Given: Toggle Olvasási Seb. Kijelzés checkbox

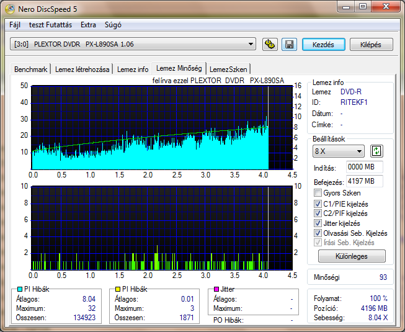Looking at the screenshot, I should click(318, 233).
